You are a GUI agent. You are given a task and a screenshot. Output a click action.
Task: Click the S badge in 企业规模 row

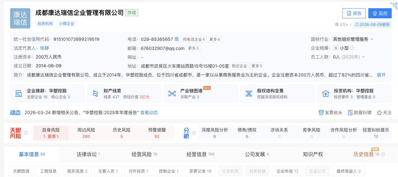336,48
